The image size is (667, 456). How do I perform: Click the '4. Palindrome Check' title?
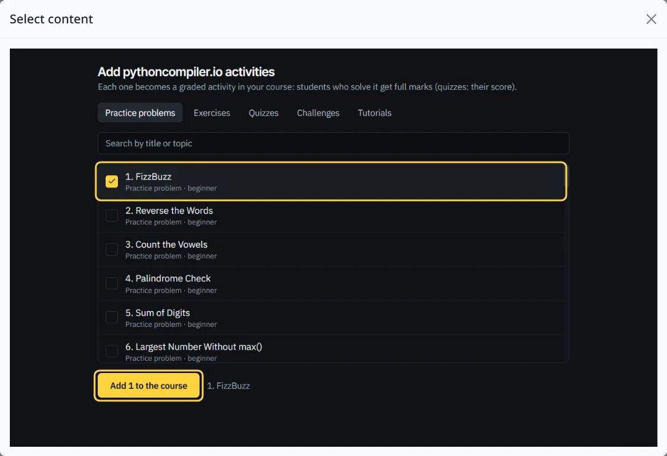click(x=168, y=278)
